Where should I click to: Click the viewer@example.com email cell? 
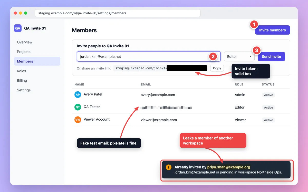point(159,120)
